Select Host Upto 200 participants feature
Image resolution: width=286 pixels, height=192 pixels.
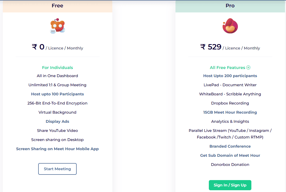(x=230, y=76)
